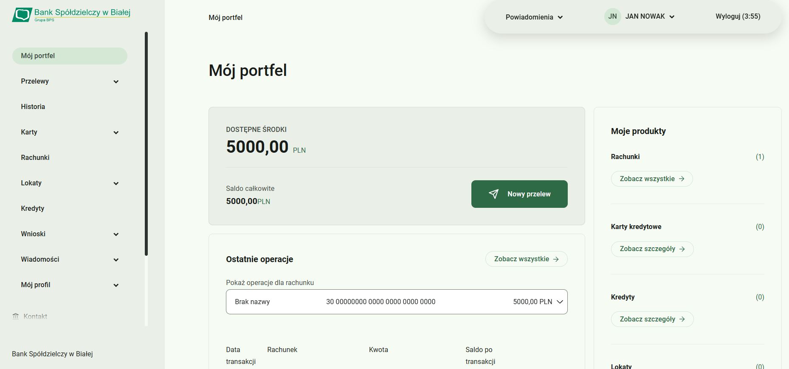Click the arrow icon in Rachunki Zobacz wszystkie
789x369 pixels.
[682, 179]
